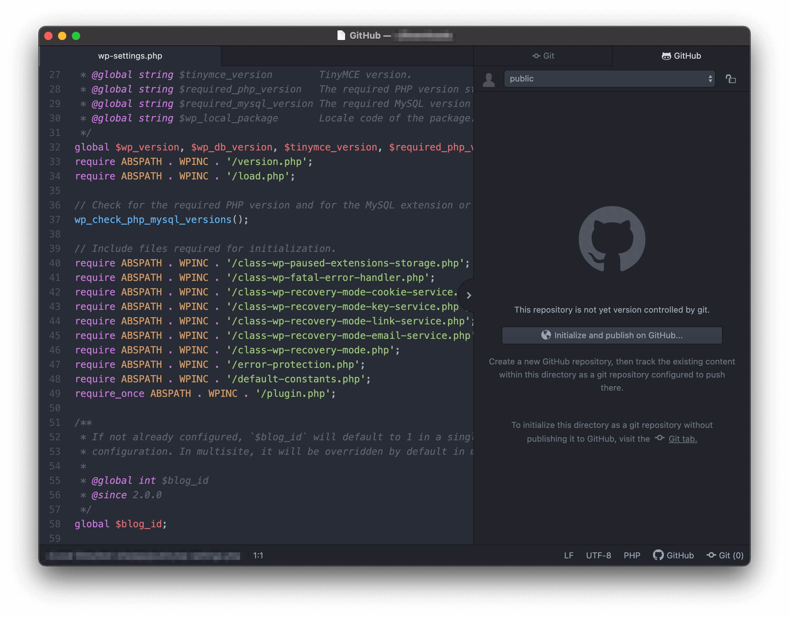Collapse the panel with chevron arrow
The image size is (789, 617).
469,295
